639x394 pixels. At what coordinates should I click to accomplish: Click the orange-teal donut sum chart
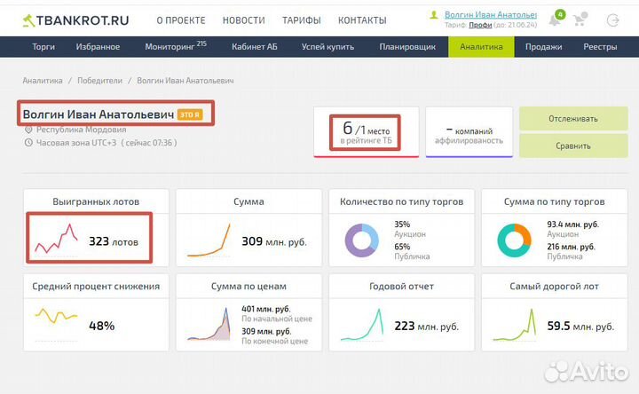[514, 240]
